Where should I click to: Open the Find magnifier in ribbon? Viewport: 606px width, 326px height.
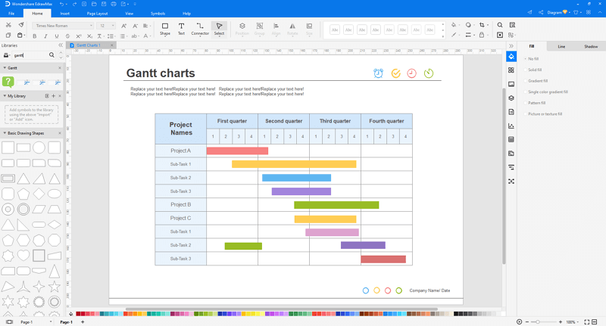pos(500,25)
